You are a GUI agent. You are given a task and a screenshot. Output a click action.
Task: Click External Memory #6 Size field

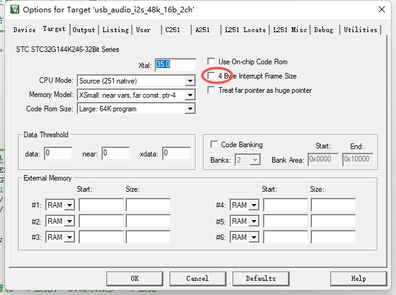tap(334, 237)
